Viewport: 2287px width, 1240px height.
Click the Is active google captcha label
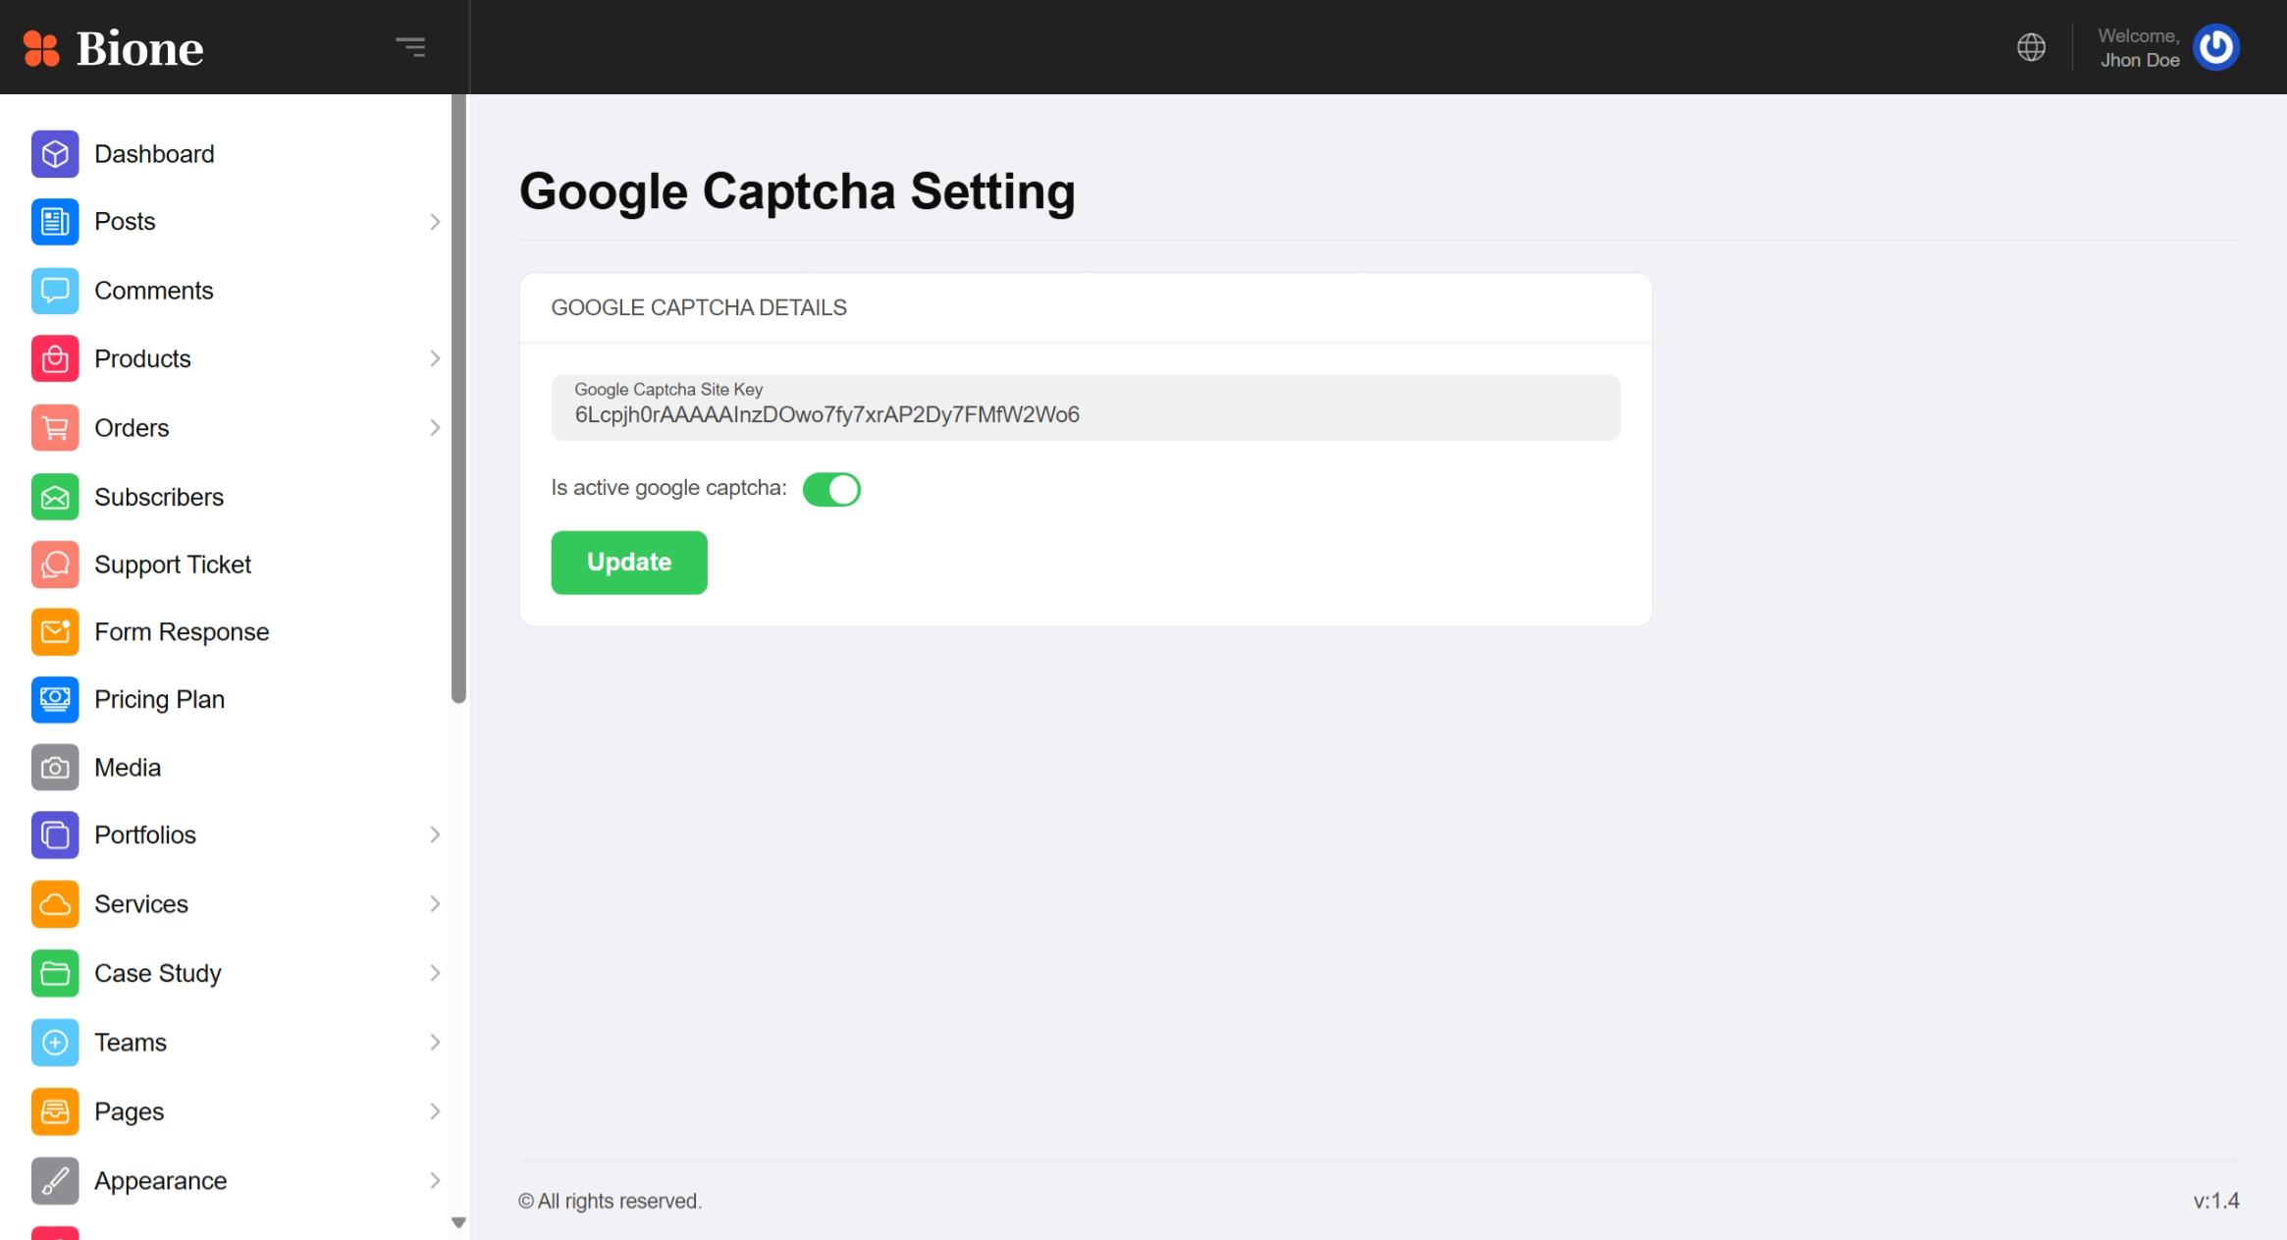(x=668, y=488)
